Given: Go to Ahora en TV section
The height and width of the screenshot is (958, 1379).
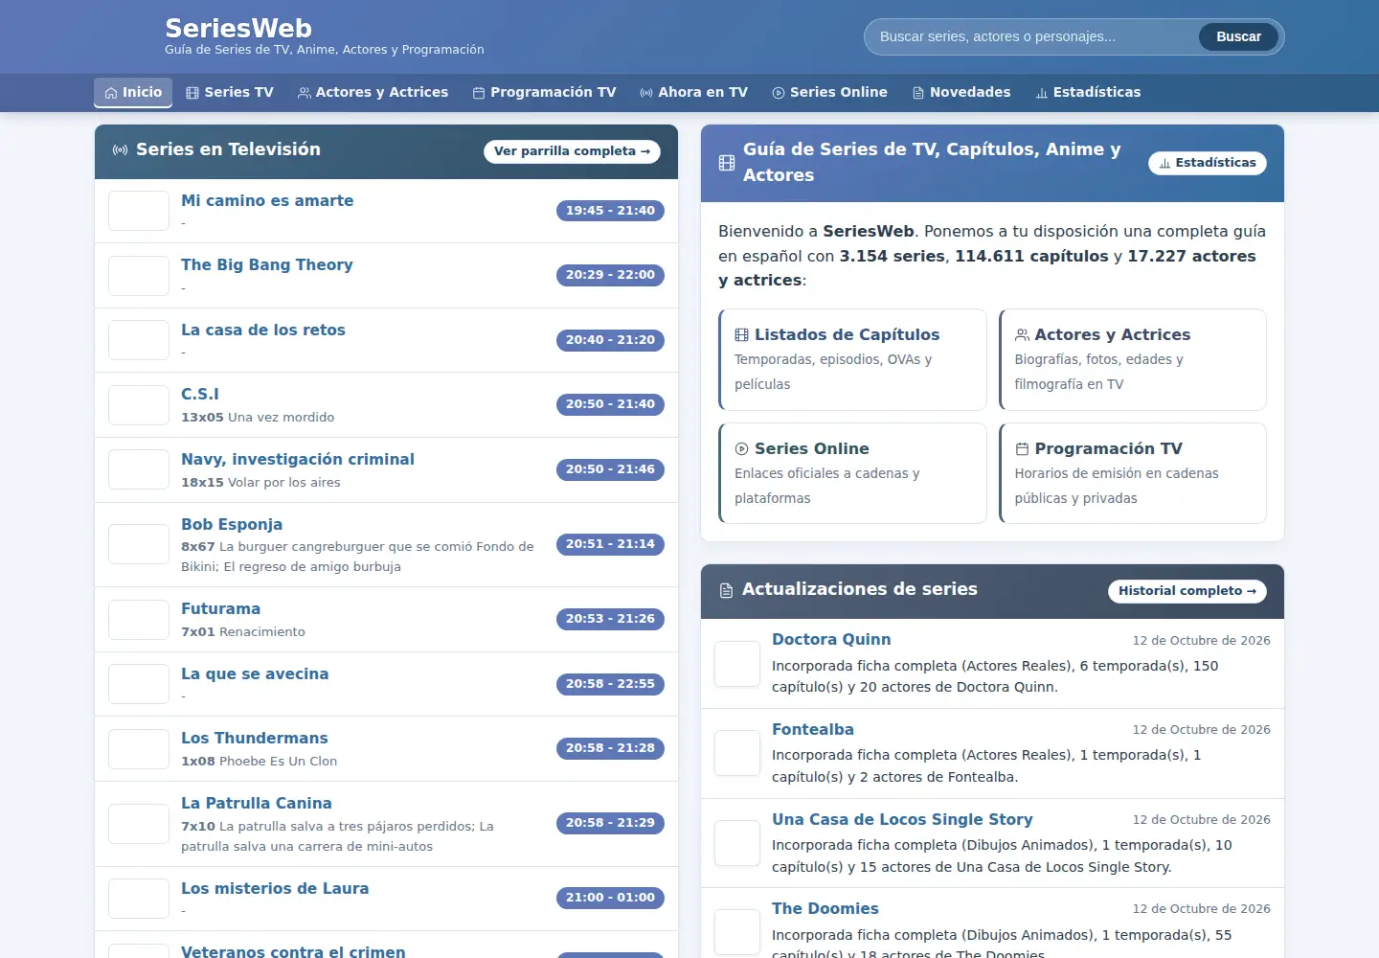Looking at the screenshot, I should [694, 93].
